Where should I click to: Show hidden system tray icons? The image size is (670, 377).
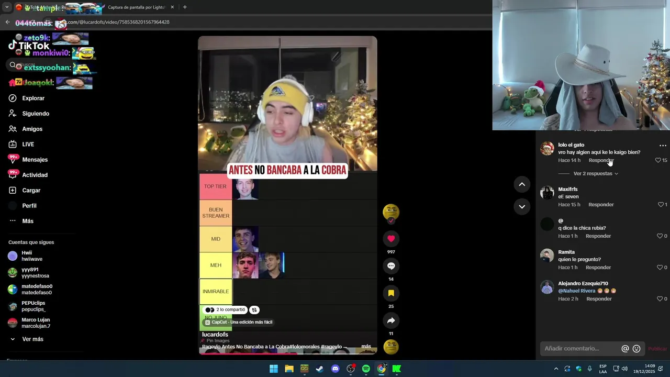556,369
